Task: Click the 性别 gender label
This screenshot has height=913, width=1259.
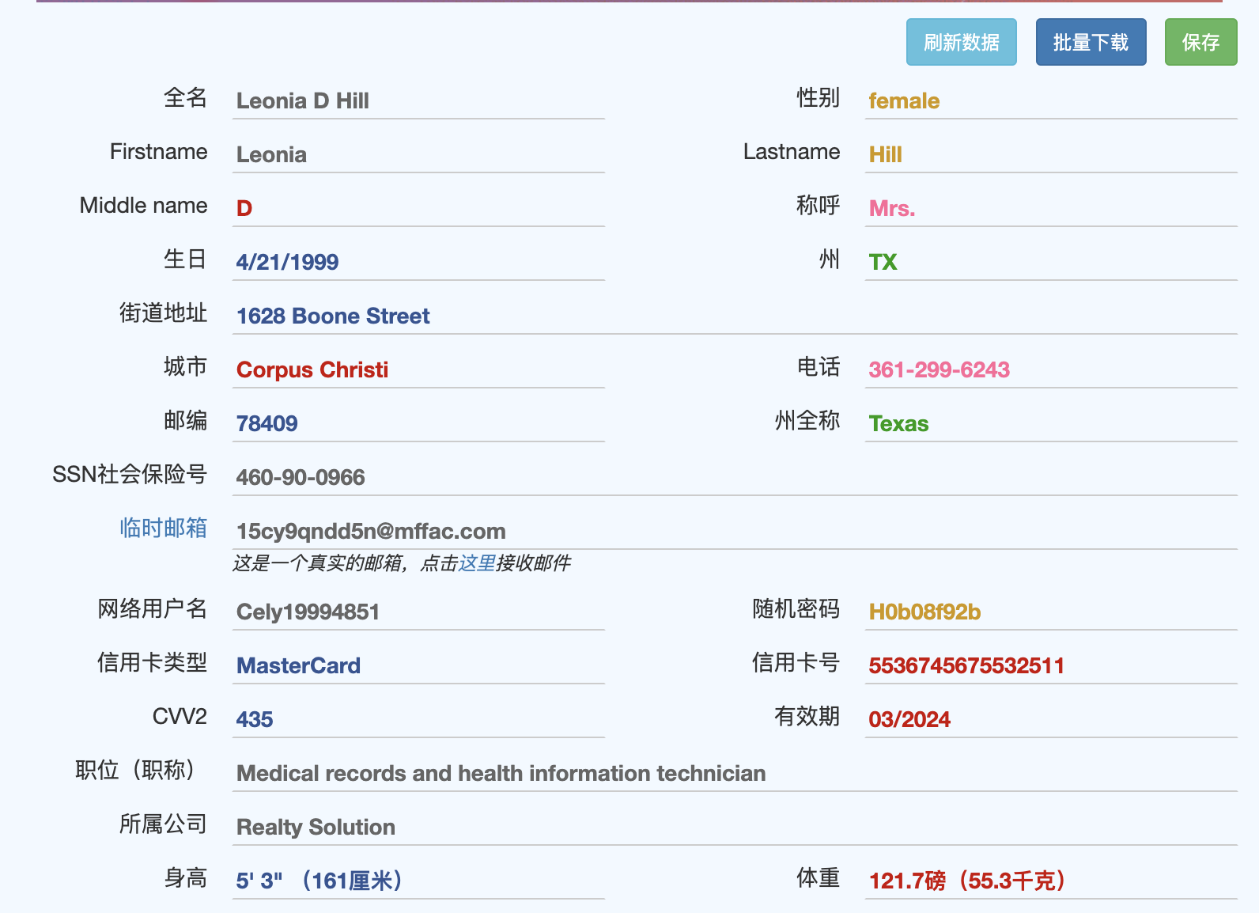Action: (x=818, y=97)
